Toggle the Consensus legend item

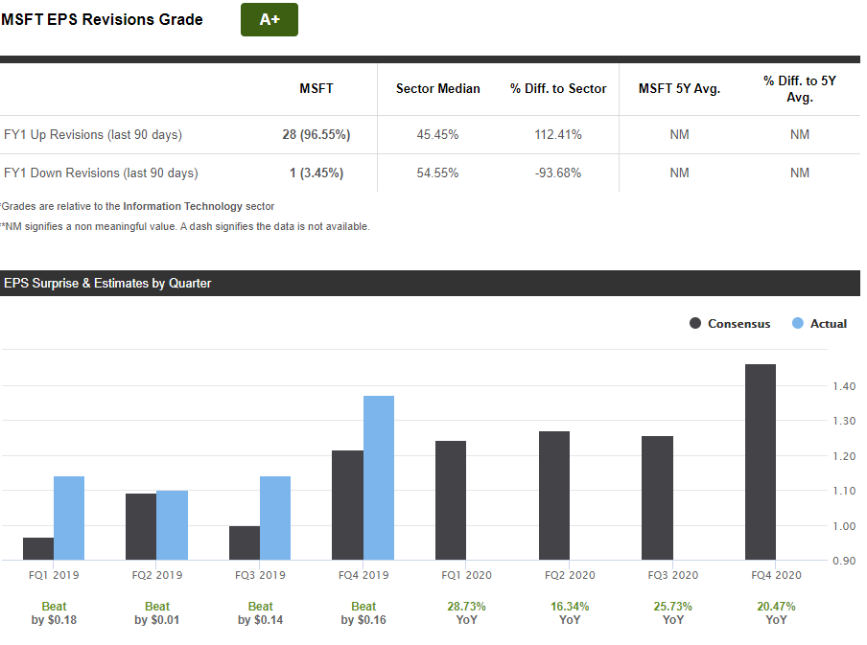pos(730,324)
